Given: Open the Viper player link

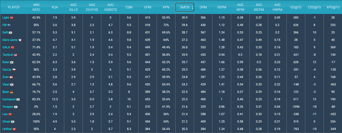Looking at the screenshot, I should (6, 84).
